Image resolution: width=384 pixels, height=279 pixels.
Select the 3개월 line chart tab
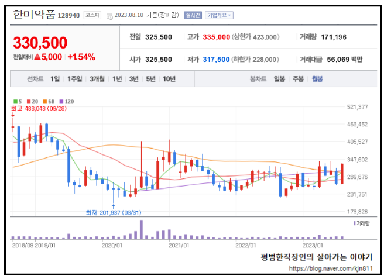pyautogui.click(x=97, y=79)
